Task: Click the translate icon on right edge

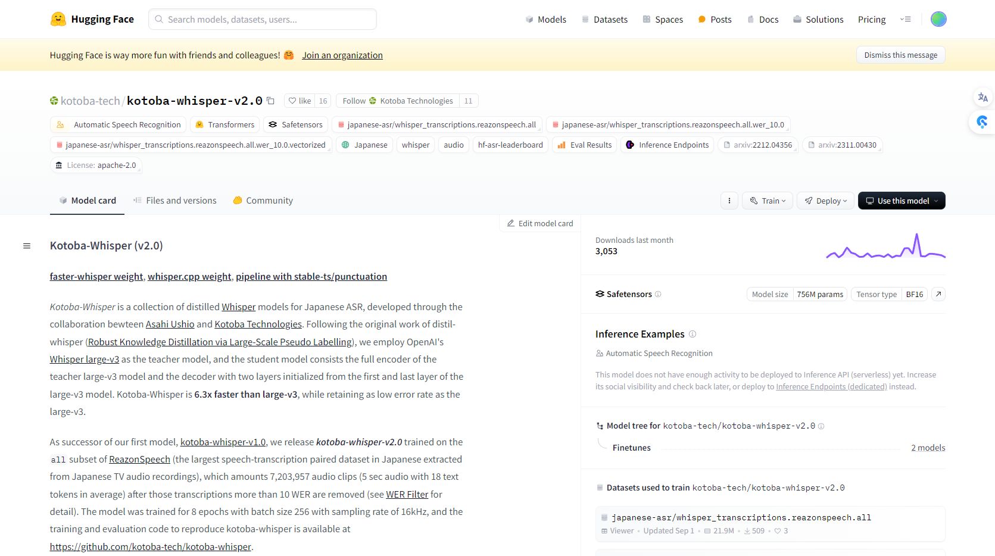Action: pos(982,97)
